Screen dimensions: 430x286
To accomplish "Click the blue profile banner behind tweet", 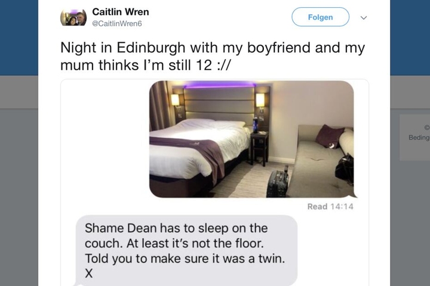I will (19, 38).
